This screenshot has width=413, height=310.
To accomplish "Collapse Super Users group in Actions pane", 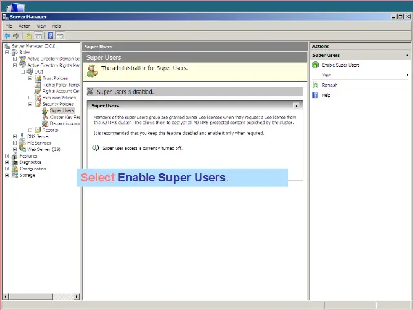I will point(407,56).
